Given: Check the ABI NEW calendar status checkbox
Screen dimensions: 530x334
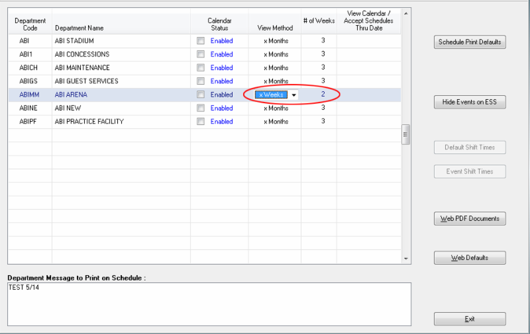Looking at the screenshot, I should tap(201, 108).
